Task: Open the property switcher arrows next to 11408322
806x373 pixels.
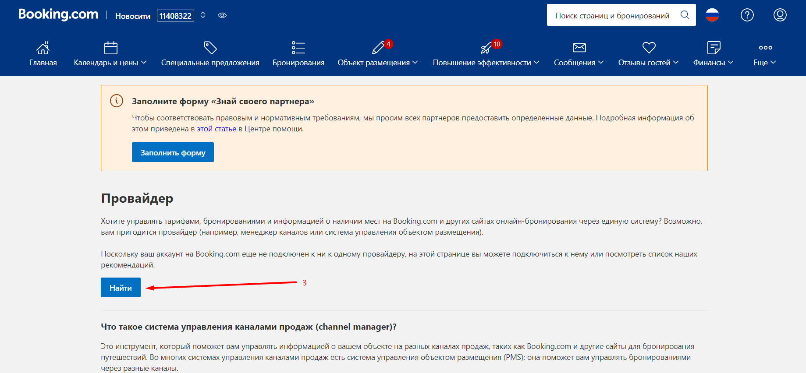Action: coord(203,15)
